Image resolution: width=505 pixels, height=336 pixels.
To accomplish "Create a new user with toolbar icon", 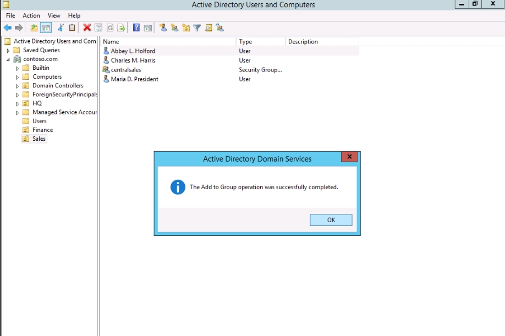I will [163, 28].
